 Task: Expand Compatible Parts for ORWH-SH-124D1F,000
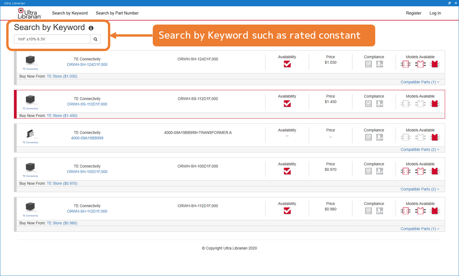(420, 82)
